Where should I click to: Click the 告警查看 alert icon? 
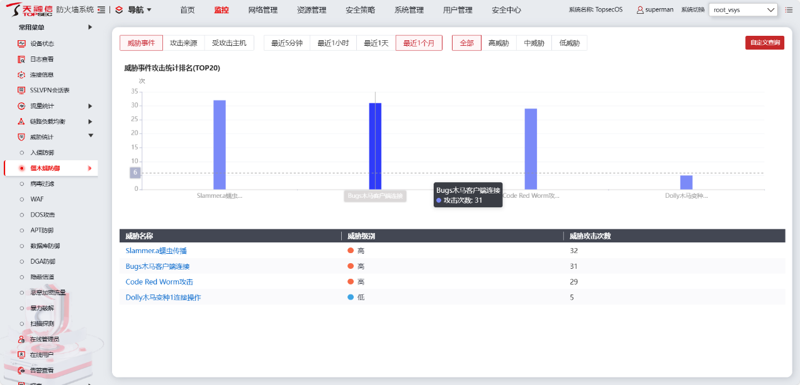[x=21, y=371]
